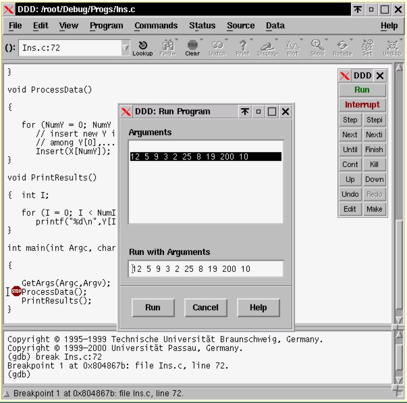407x403 pixels.
Task: Cancel the Run Program dialog
Action: pos(205,308)
